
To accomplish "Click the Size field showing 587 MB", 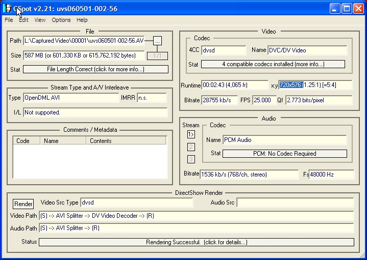I will [84, 55].
